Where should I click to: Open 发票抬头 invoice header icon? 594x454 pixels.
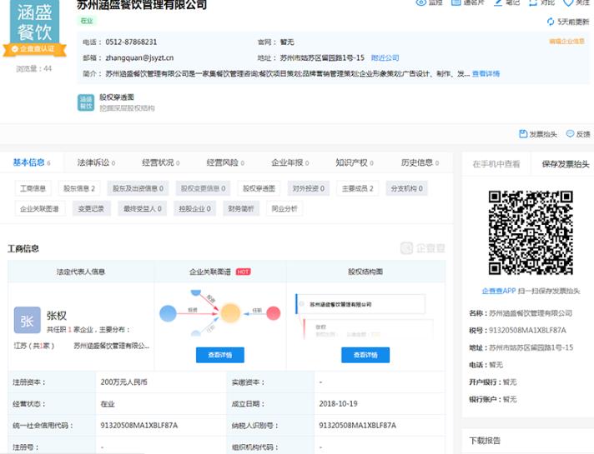coord(523,134)
